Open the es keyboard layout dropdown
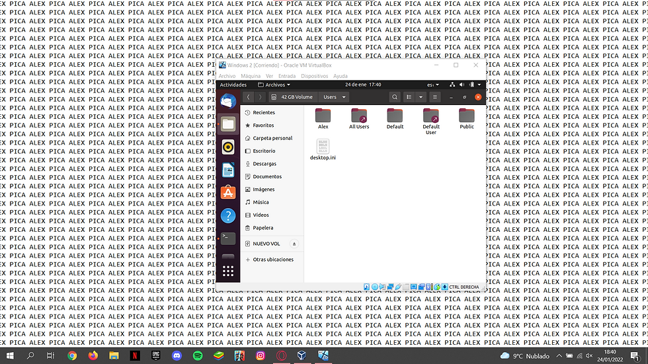 coord(432,85)
